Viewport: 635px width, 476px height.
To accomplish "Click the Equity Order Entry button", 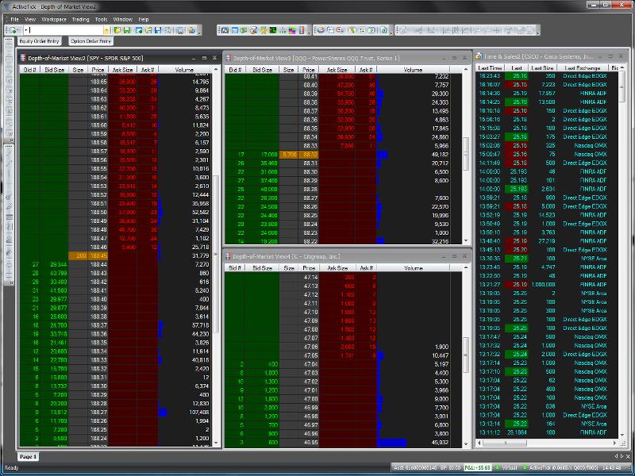I will [39, 41].
